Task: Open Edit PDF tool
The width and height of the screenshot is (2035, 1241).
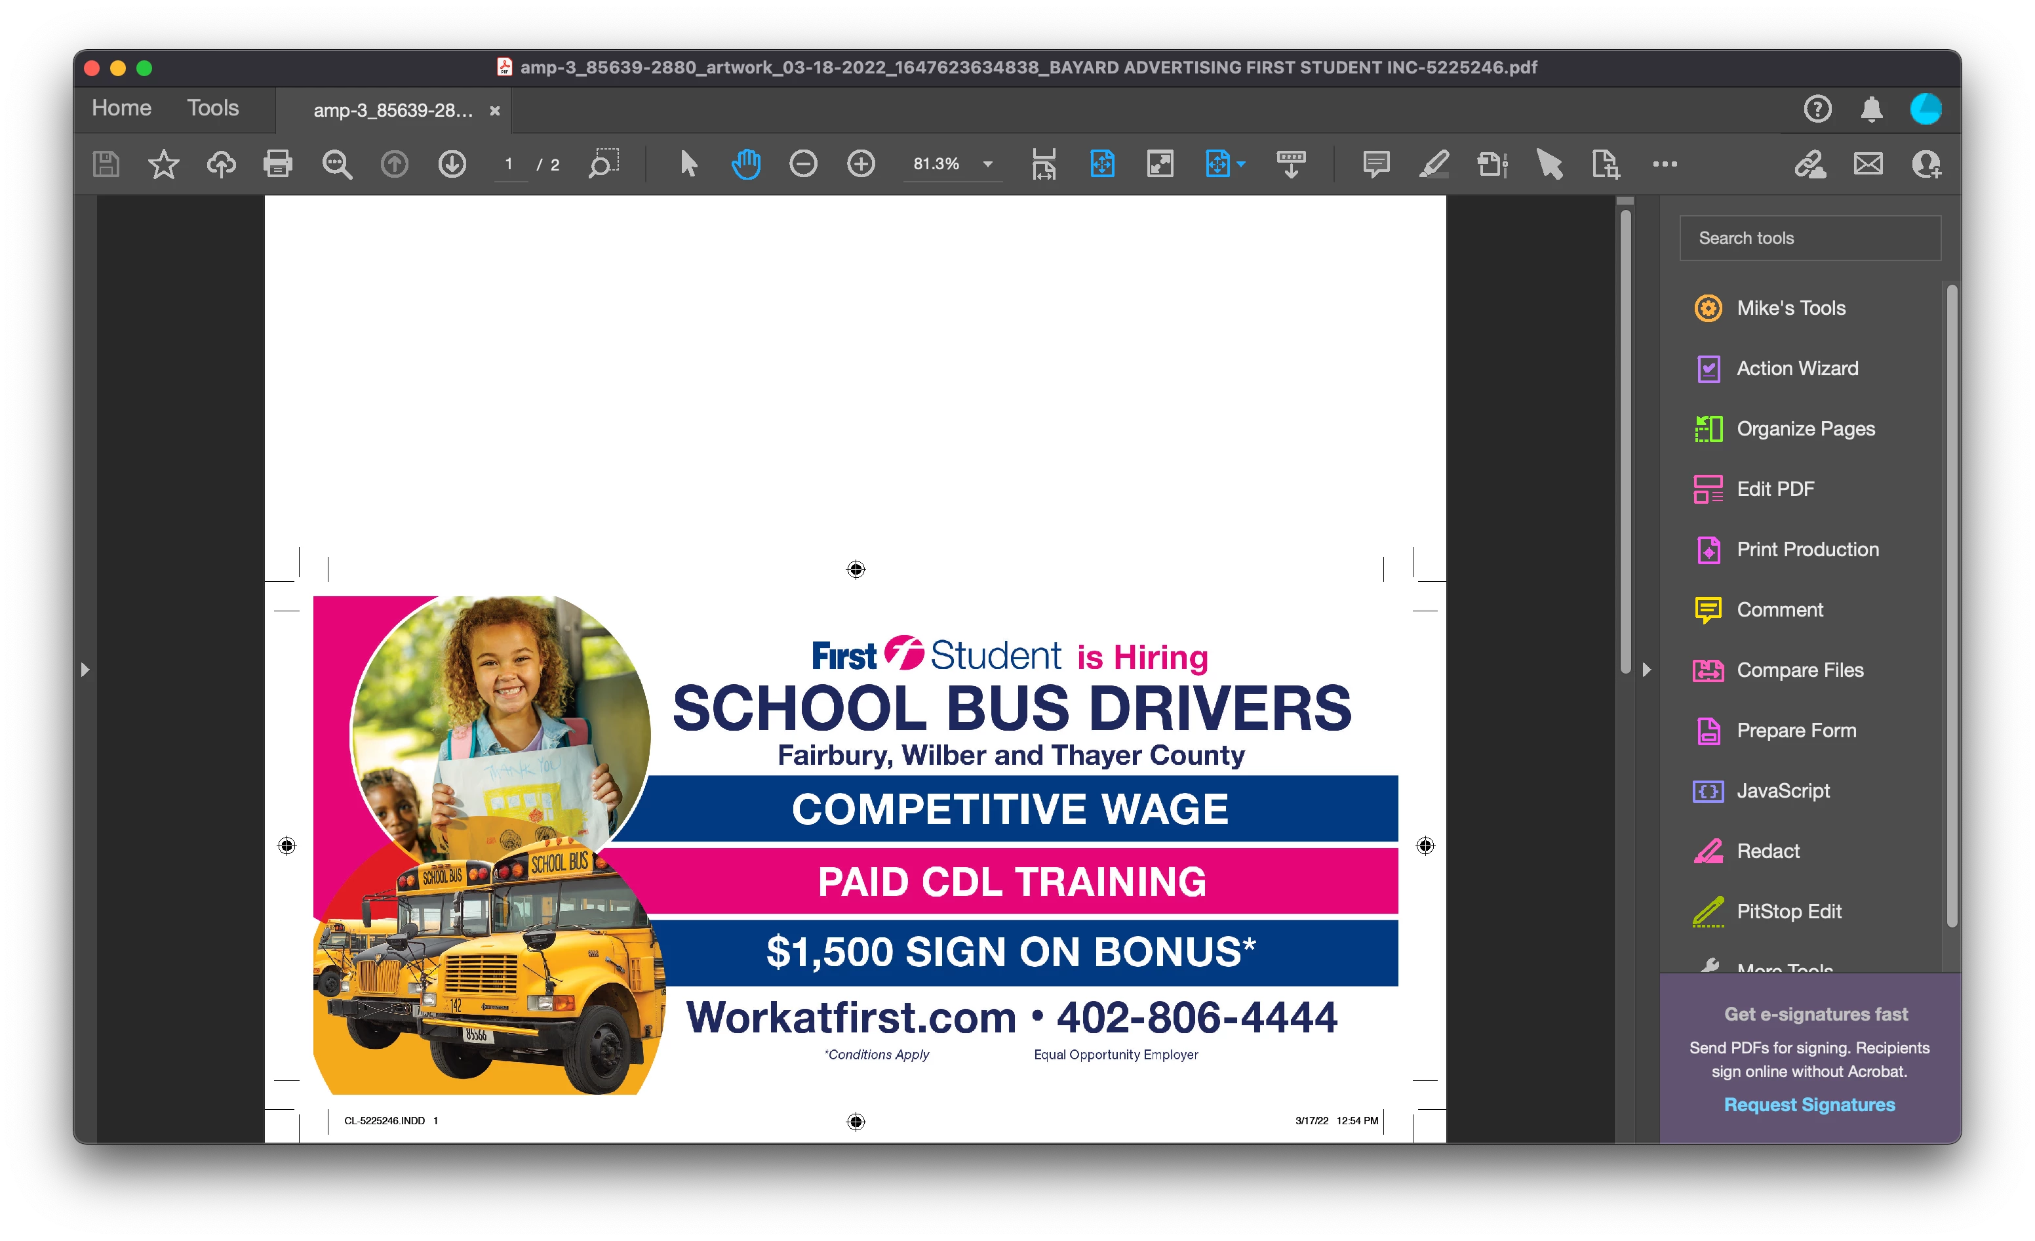Action: [x=1775, y=489]
